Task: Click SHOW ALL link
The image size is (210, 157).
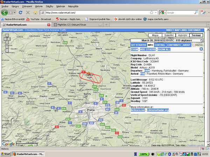Action: point(164,50)
